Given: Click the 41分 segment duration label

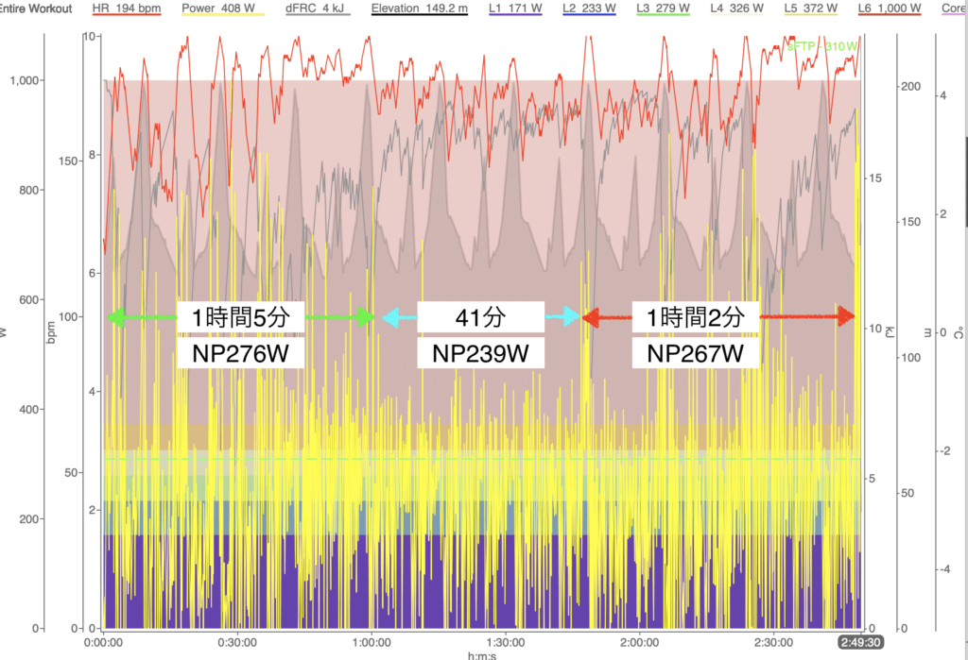Looking at the screenshot, I should click(x=480, y=318).
